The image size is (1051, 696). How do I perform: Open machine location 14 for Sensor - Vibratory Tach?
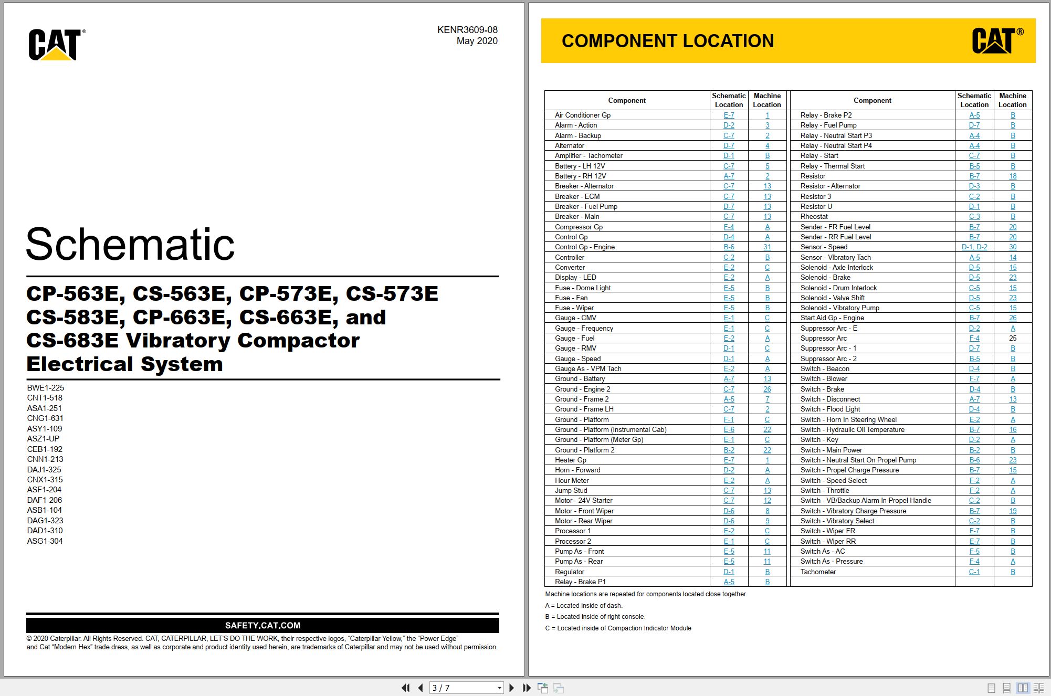point(1013,257)
